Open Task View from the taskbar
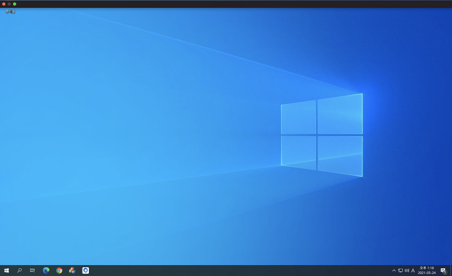Image resolution: width=452 pixels, height=276 pixels. (x=32, y=271)
